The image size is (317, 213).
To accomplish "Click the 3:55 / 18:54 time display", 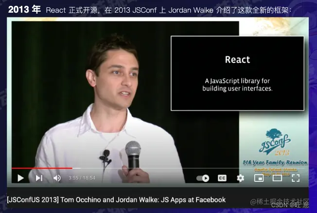I will [x=82, y=178].
